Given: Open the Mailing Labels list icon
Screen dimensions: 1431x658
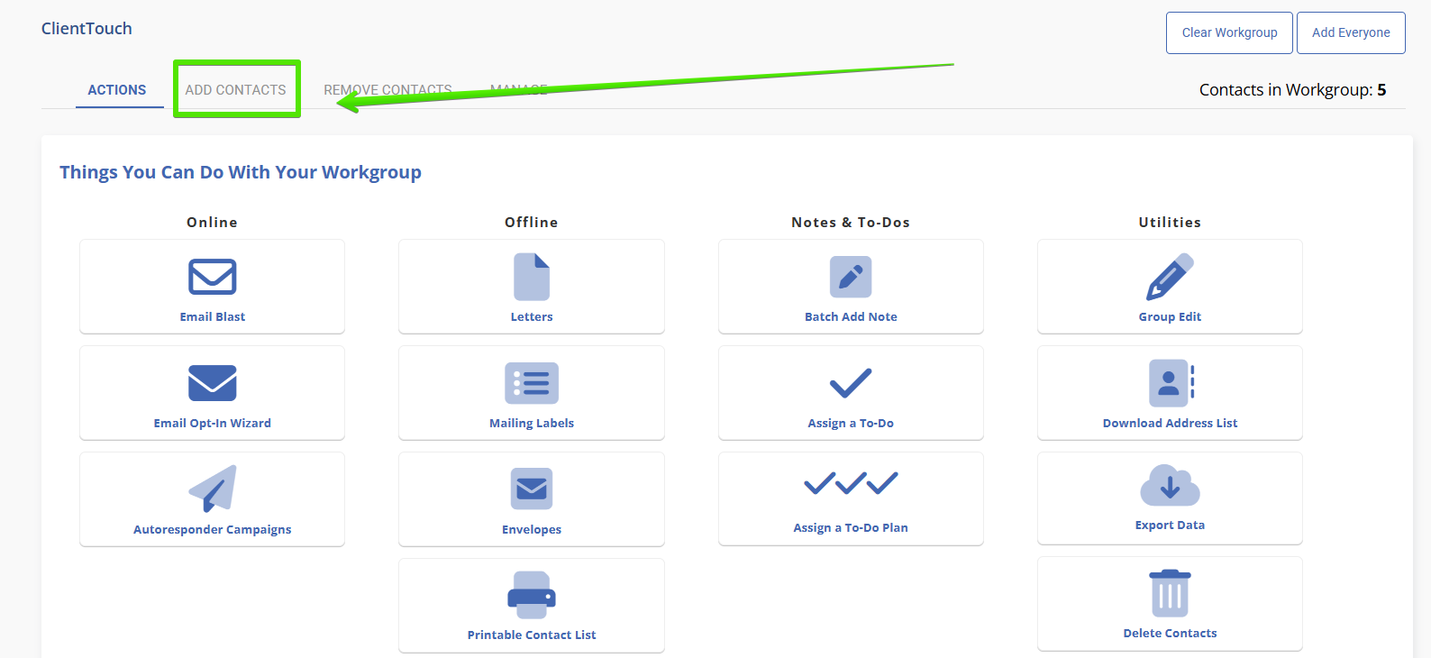Looking at the screenshot, I should (532, 383).
